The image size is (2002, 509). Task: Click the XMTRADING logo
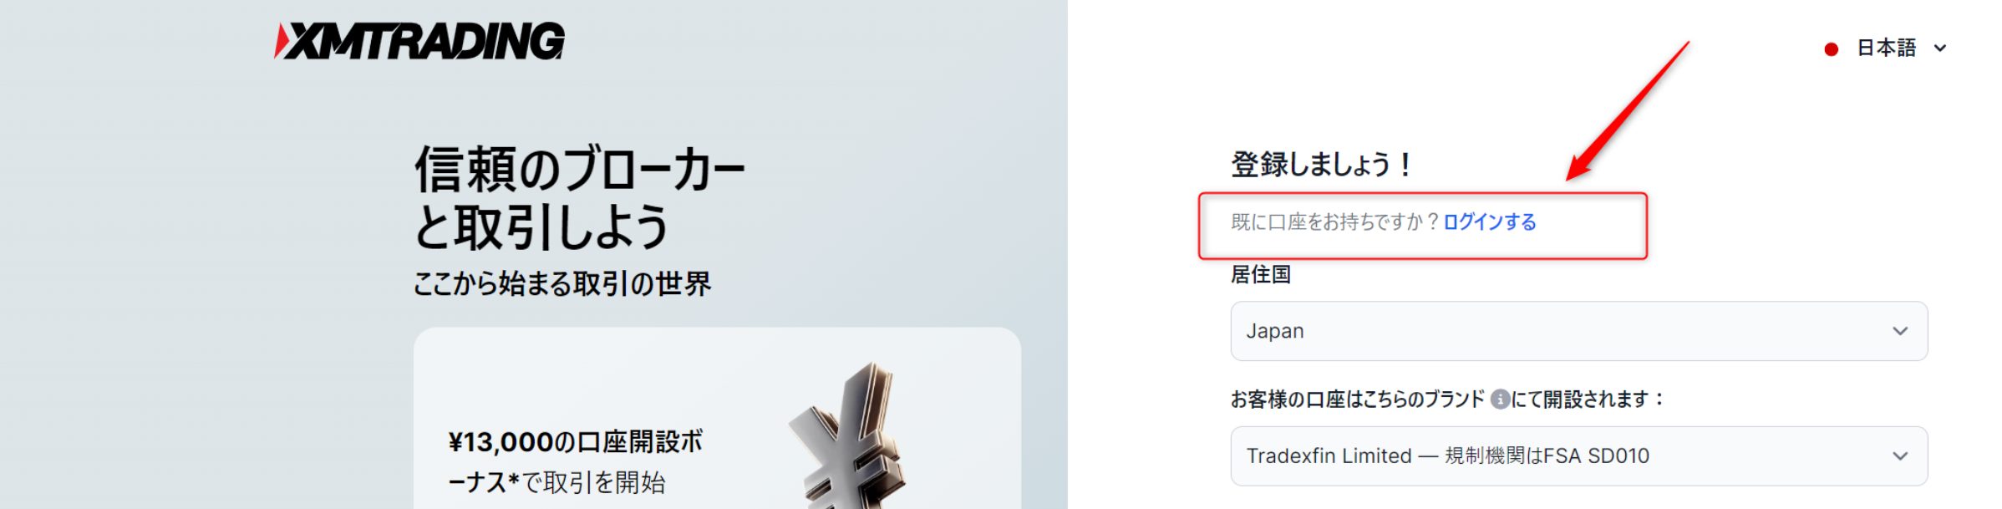tap(419, 41)
